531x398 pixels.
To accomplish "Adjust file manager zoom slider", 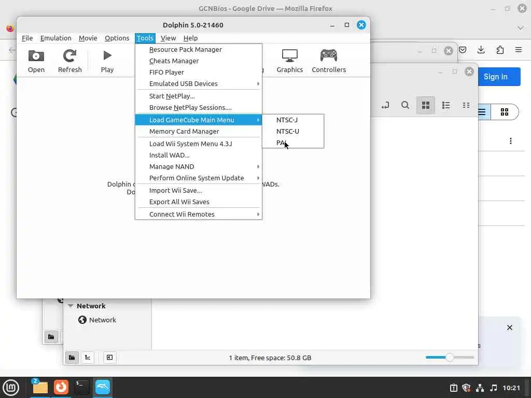I will (x=450, y=358).
